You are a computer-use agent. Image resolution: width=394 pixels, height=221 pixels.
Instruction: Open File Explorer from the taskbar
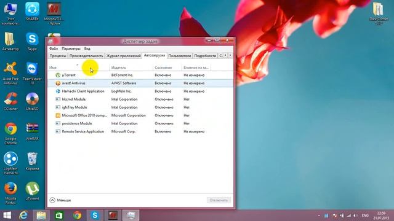pyautogui.click(x=41, y=215)
